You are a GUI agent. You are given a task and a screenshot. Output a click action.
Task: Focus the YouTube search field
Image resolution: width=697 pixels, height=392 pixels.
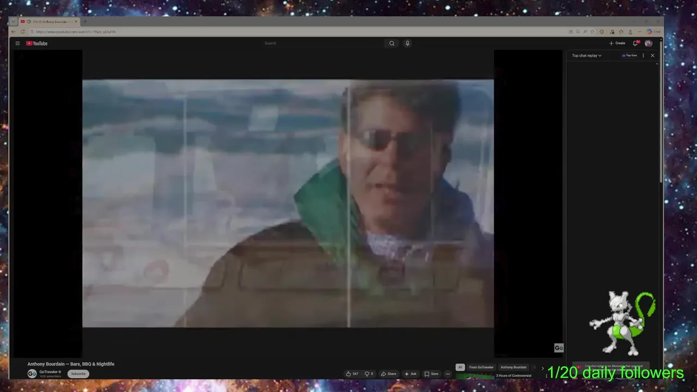point(323,43)
